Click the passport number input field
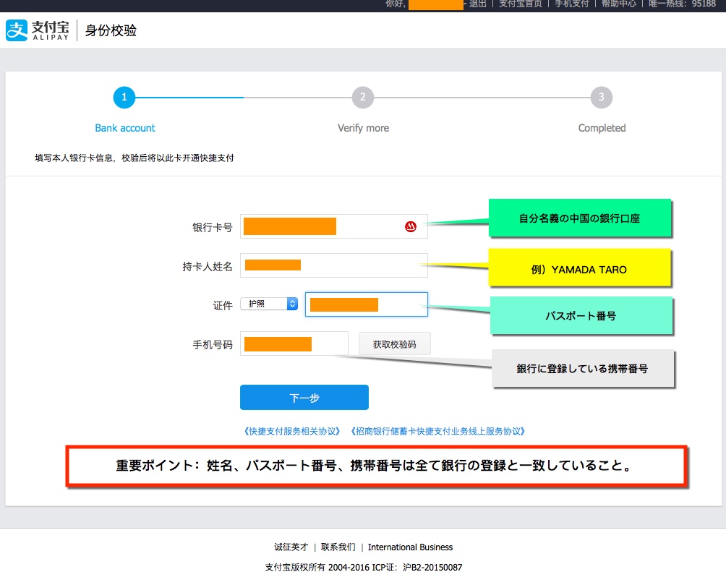This screenshot has height=585, width=726. pos(366,304)
